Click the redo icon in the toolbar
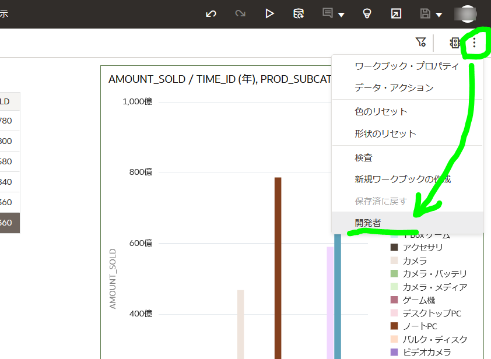491x359 pixels. 240,13
